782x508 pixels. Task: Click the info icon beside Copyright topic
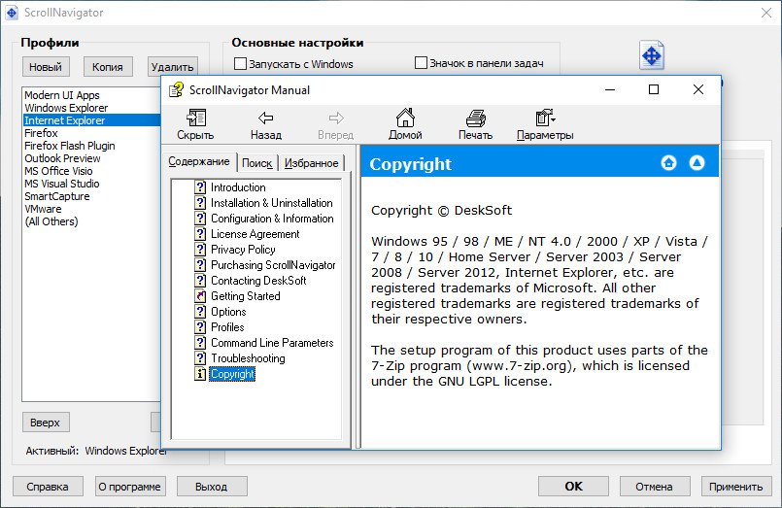click(x=200, y=374)
